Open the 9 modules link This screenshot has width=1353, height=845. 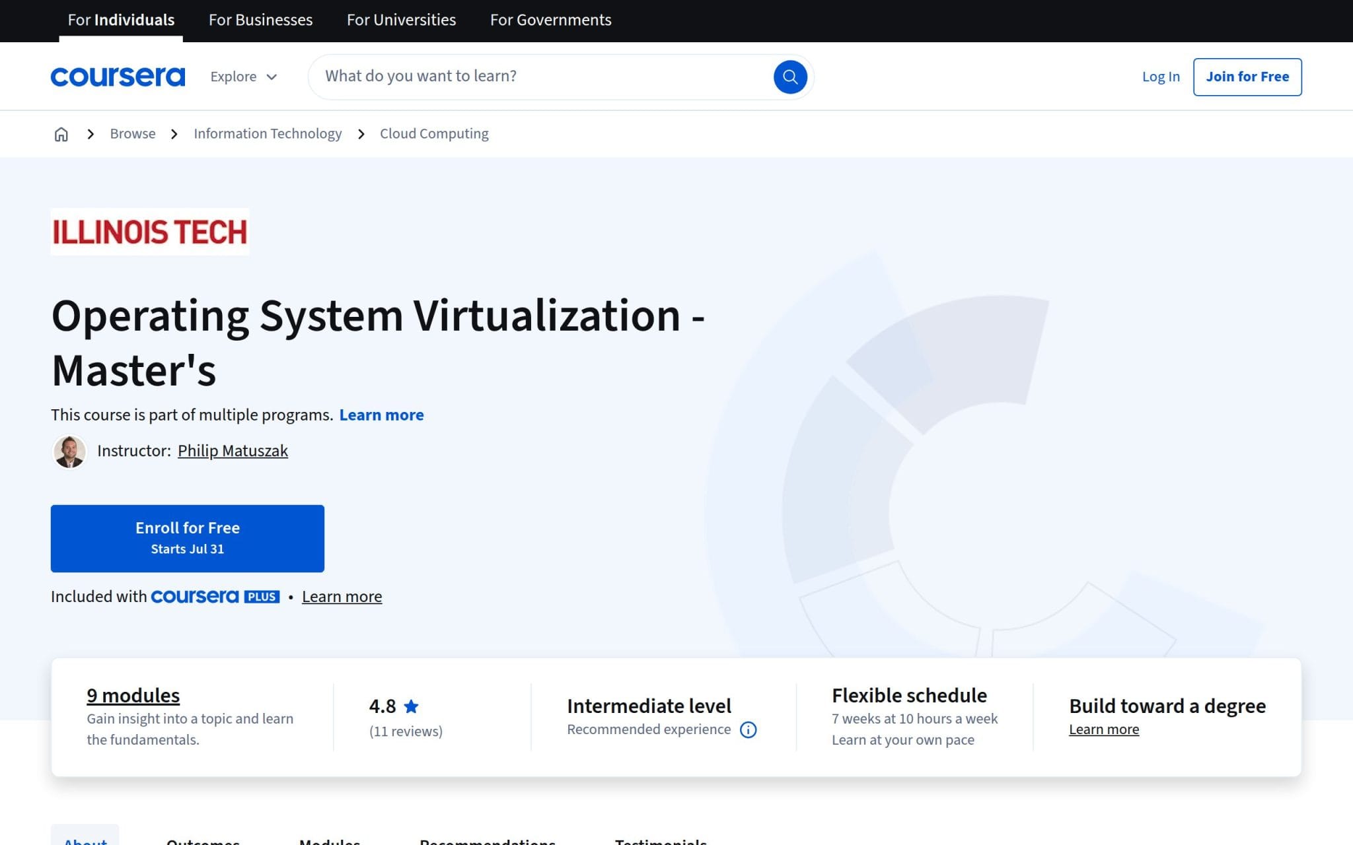point(133,695)
